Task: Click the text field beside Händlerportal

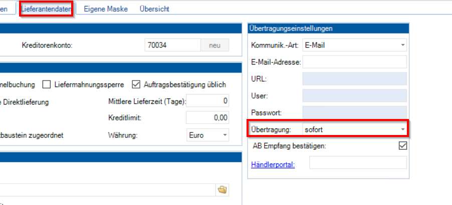Action: 358,163
